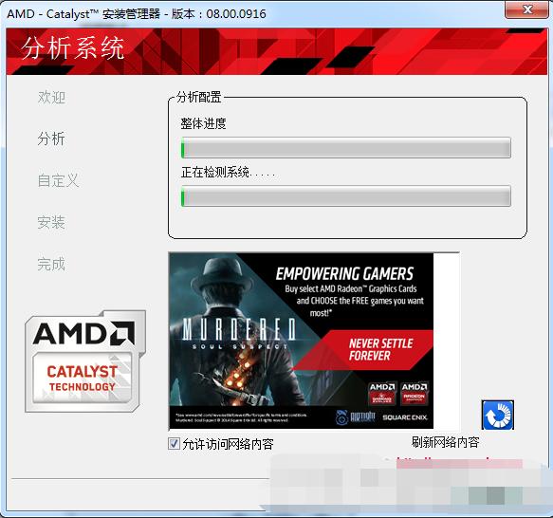Click the AMD Catalyst Technology logo
The width and height of the screenshot is (553, 518).
click(85, 361)
